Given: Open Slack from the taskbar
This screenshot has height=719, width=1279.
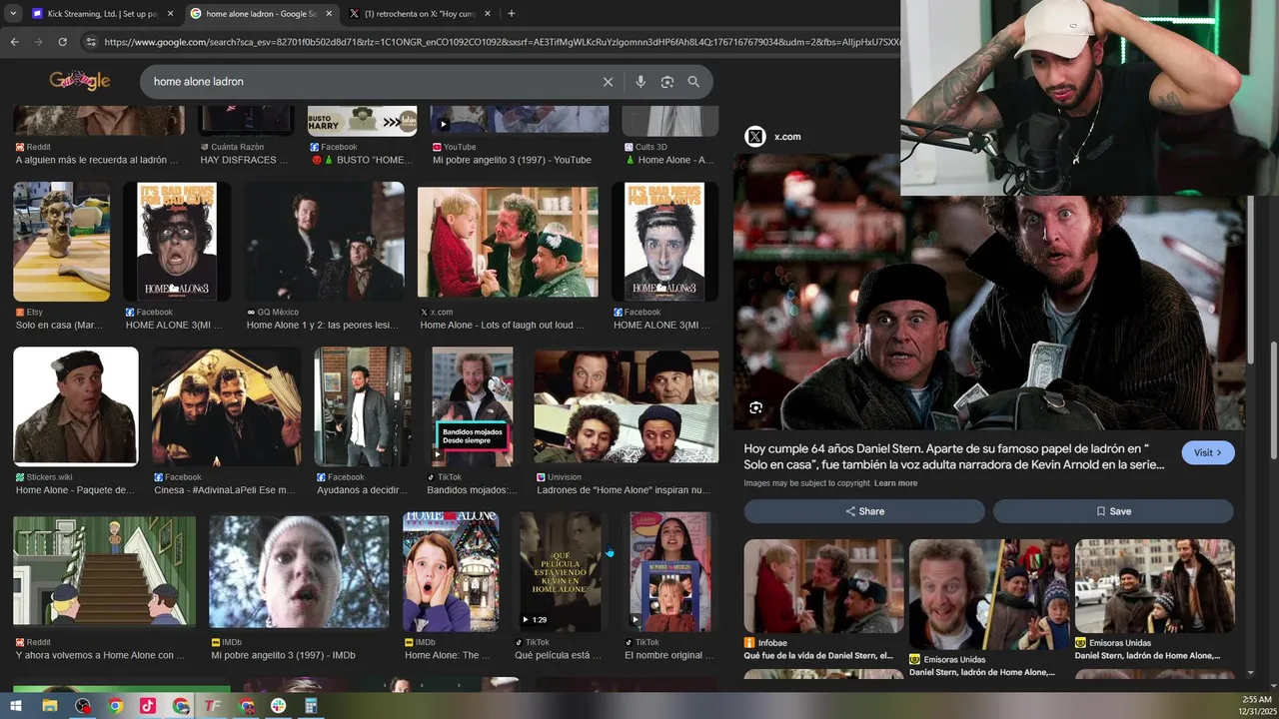Looking at the screenshot, I should tap(278, 706).
